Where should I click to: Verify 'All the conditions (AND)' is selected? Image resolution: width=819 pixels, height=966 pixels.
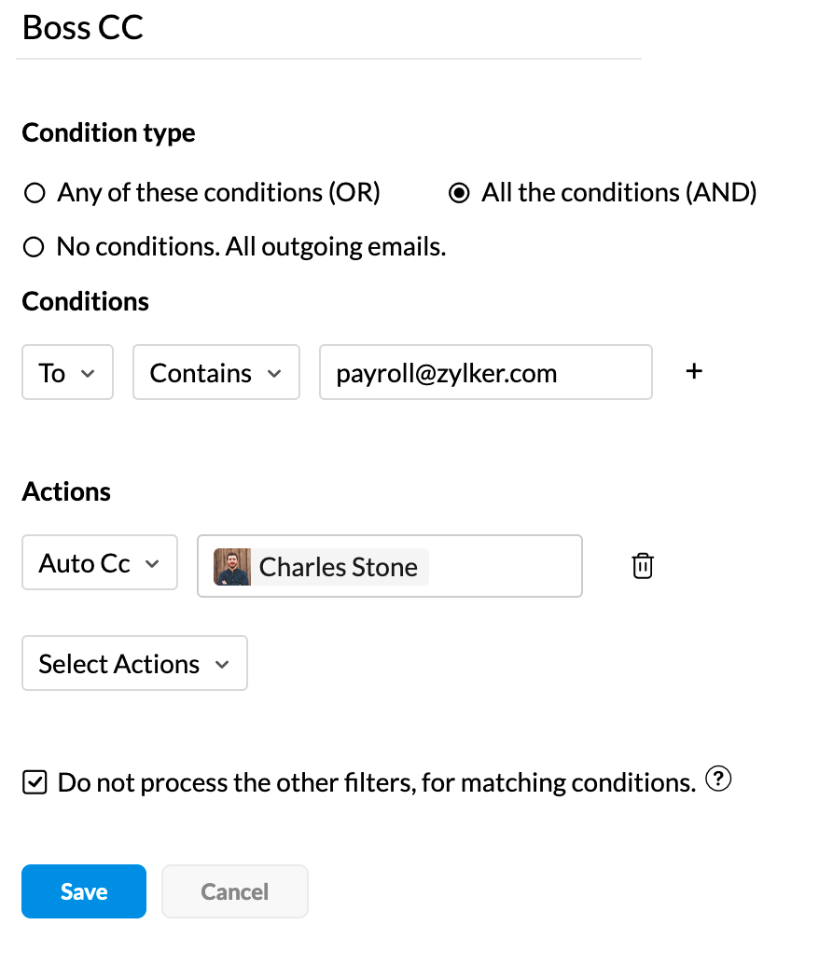[458, 192]
